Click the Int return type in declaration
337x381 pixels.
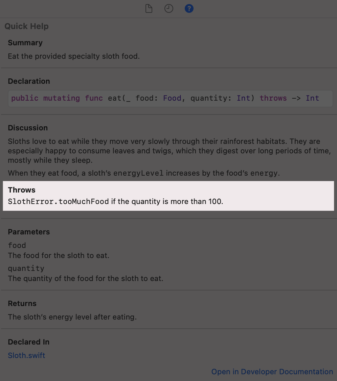pyautogui.click(x=312, y=98)
